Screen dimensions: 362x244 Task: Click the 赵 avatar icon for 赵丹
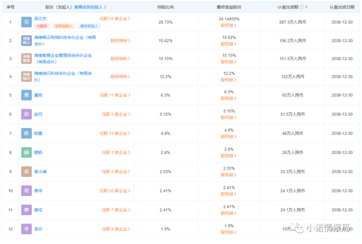26,114
